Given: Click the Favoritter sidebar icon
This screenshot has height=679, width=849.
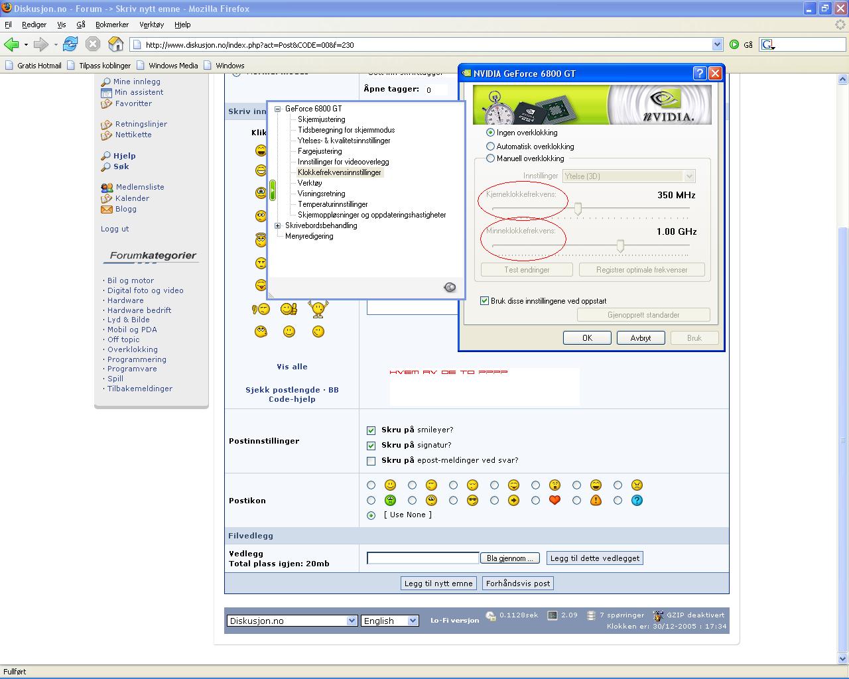Looking at the screenshot, I should (106, 103).
